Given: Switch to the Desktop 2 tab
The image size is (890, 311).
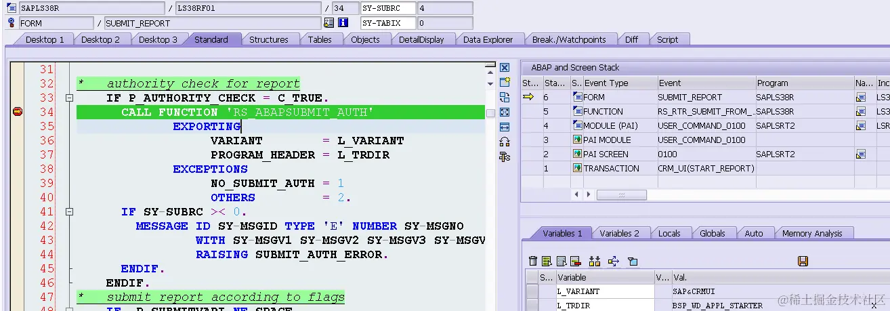Looking at the screenshot, I should [x=100, y=39].
